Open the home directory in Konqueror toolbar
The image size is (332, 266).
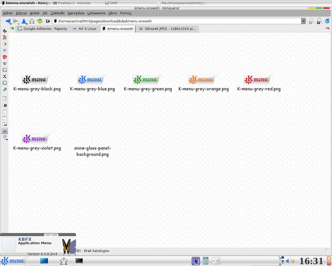pyautogui.click(x=32, y=21)
